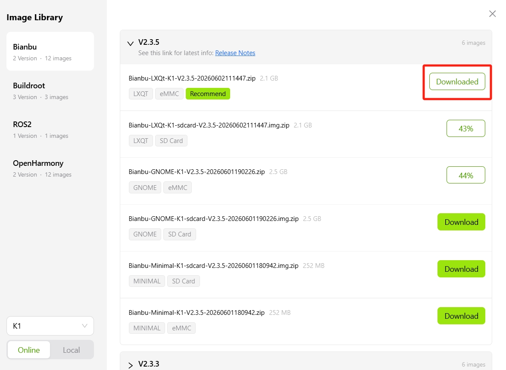Switch to Local image source
Screen dimensions: 506x370
click(x=71, y=350)
